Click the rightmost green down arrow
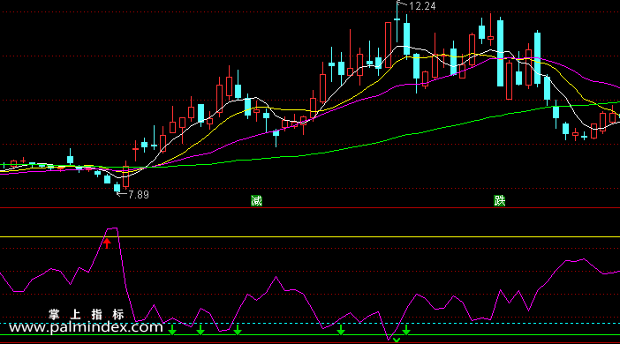This screenshot has width=620, height=344. 406,330
